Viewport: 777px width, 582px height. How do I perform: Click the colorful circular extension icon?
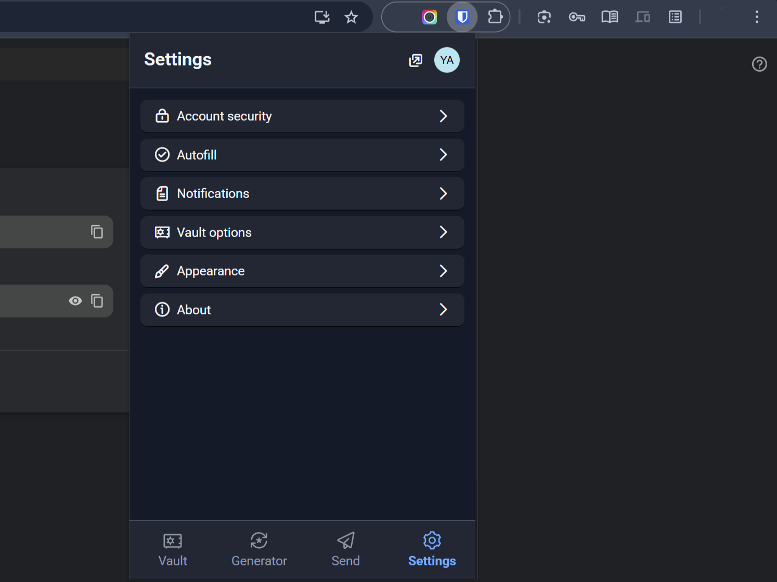click(430, 17)
